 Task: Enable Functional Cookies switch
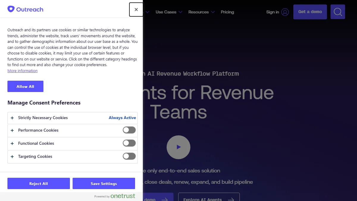coord(129,143)
